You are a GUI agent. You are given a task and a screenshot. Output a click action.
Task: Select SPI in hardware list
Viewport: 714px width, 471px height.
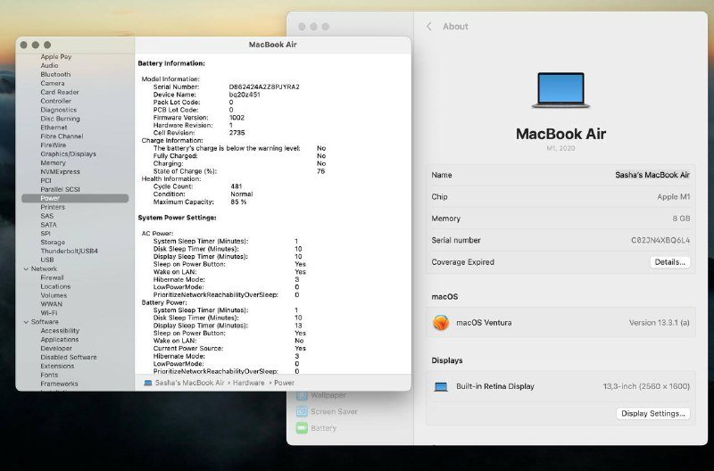[46, 234]
